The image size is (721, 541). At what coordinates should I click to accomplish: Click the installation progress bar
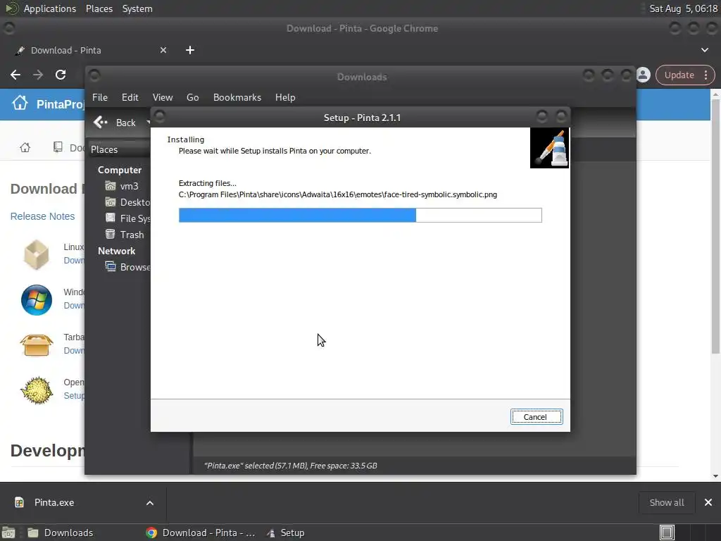[360, 215]
